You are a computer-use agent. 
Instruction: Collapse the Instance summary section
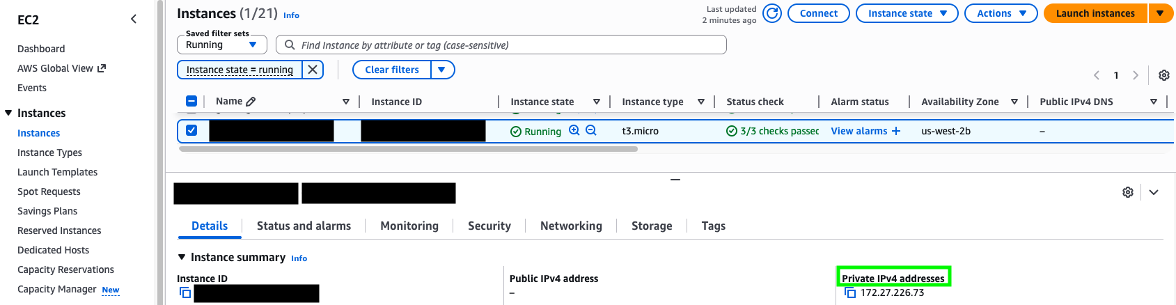tap(182, 257)
